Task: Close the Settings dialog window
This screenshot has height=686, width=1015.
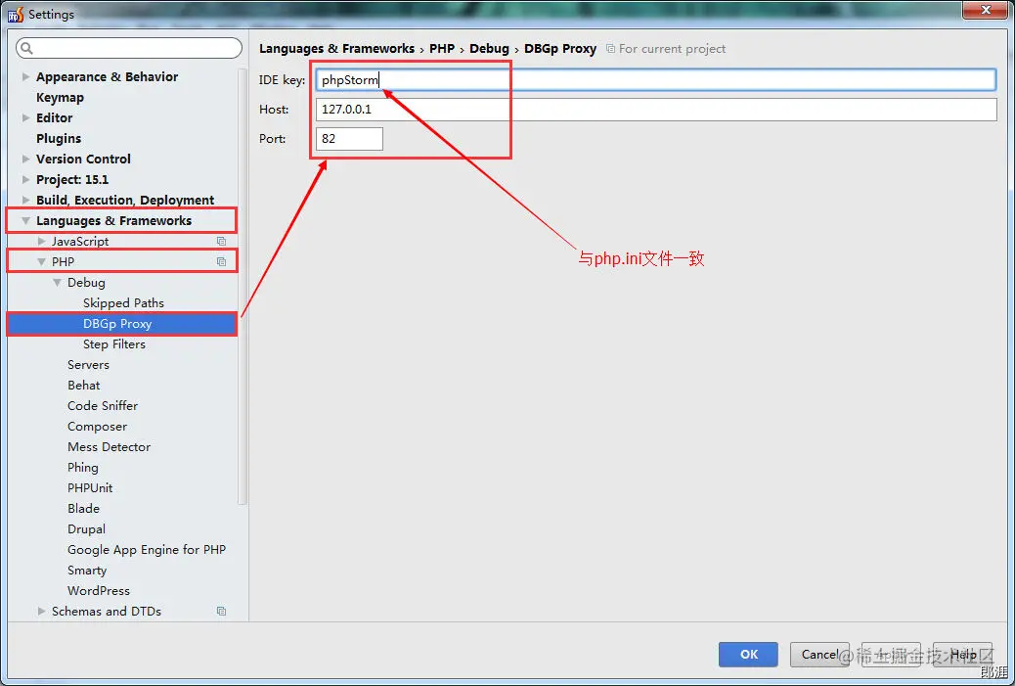Action: (986, 10)
